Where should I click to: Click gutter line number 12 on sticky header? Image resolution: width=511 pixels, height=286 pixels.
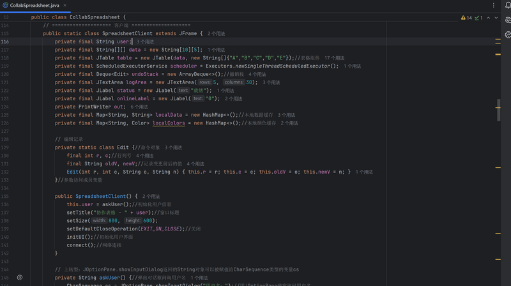point(6,17)
